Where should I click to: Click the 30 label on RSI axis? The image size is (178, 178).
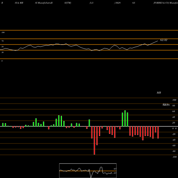coord(2,52)
